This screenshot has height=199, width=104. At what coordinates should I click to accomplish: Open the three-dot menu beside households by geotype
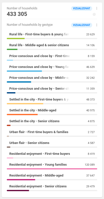pyautogui.click(x=97, y=25)
